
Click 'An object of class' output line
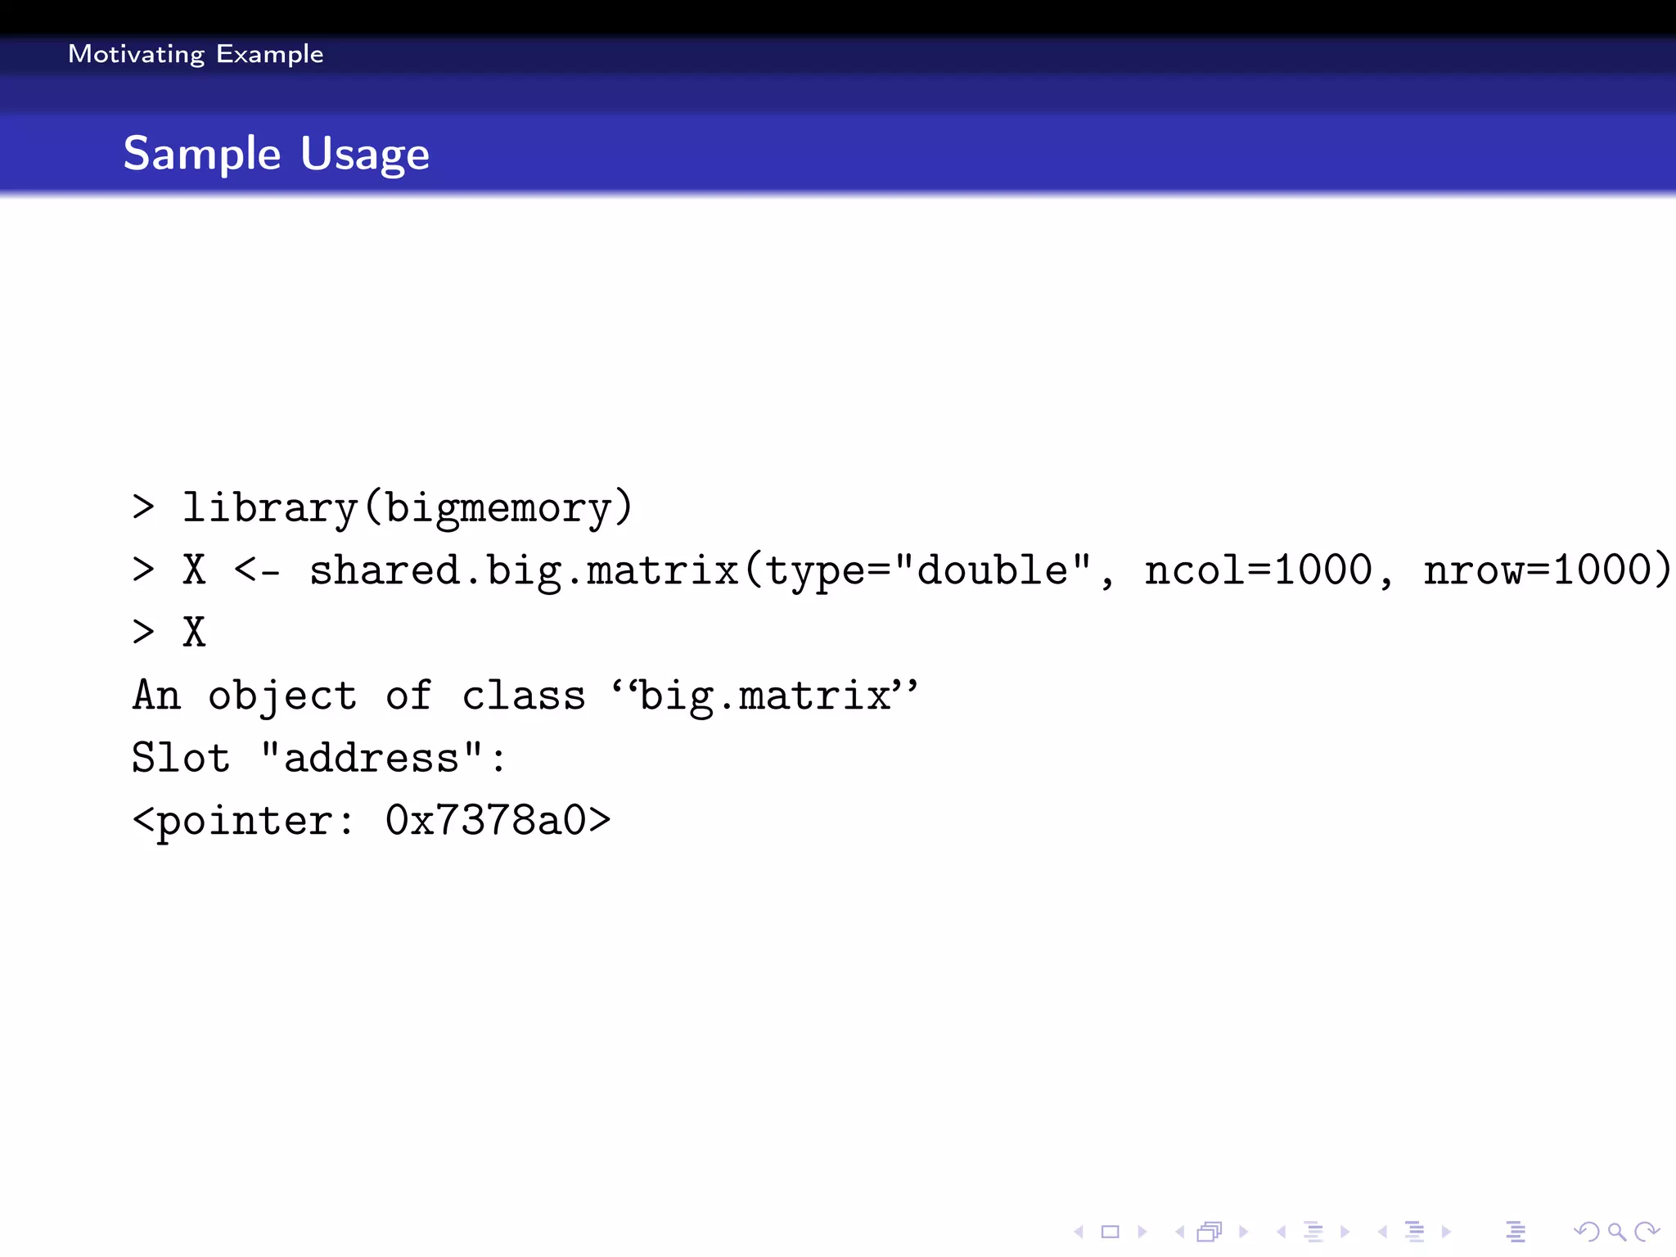(525, 696)
